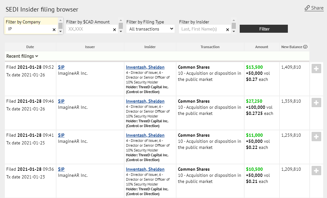Clear the $CAD Amount filter field

(x=114, y=30)
